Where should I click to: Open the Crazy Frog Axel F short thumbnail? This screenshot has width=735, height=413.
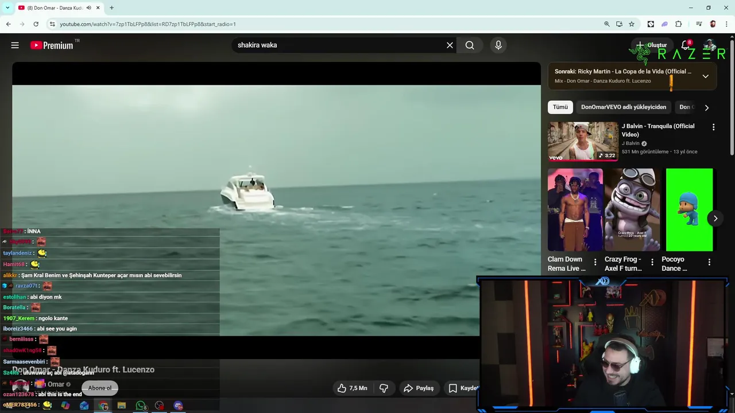[x=632, y=210]
